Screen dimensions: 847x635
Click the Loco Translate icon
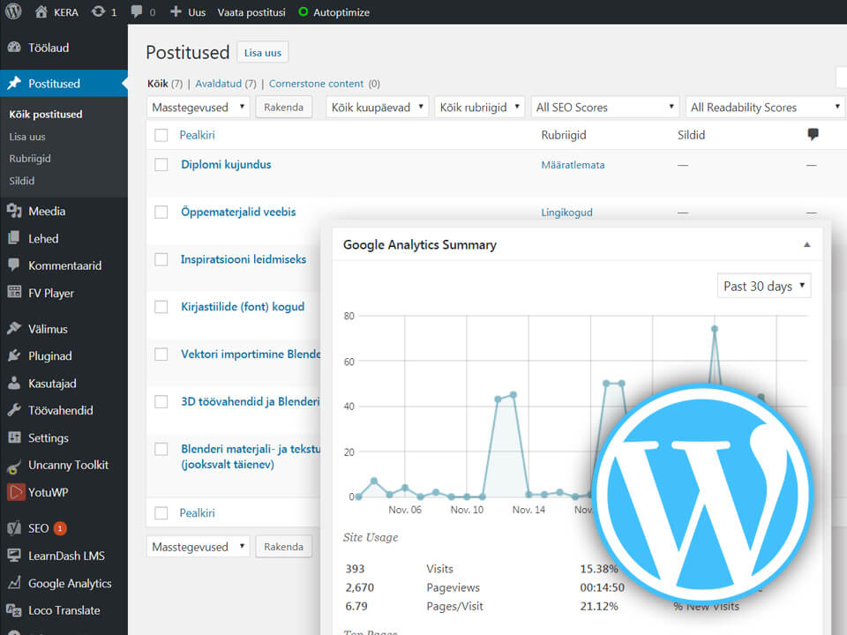pos(14,610)
